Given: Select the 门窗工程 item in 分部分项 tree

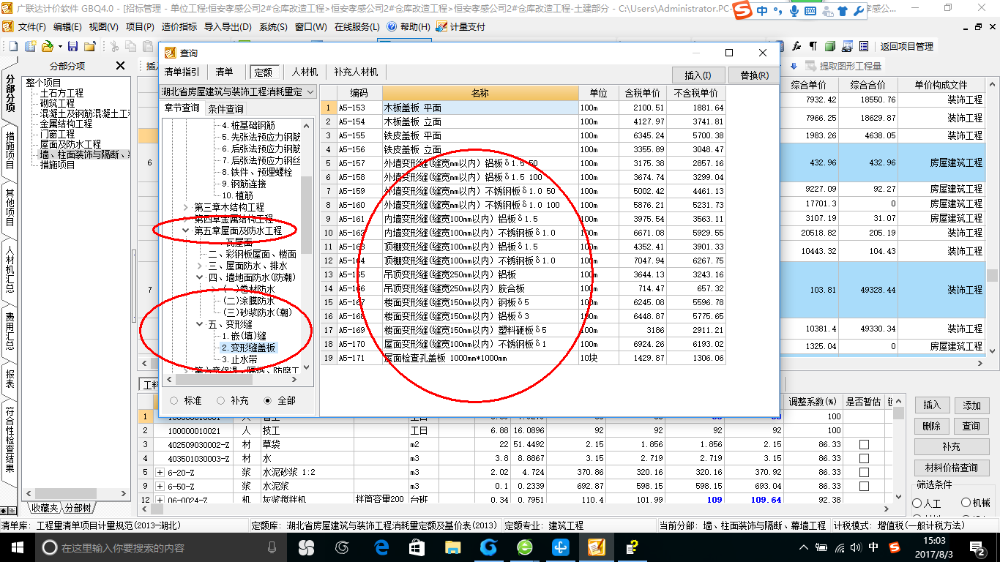Looking at the screenshot, I should coord(57,135).
